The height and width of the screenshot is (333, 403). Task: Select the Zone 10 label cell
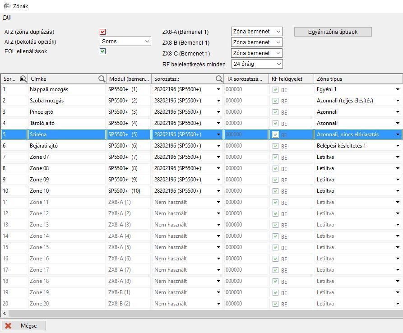point(67,191)
